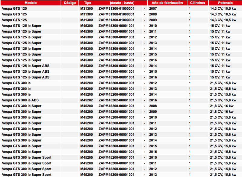Image resolution: width=242 pixels, height=177 pixels.
Task: Select Vespa GTS 125 in the 2008 row
Action: (x=14, y=14)
